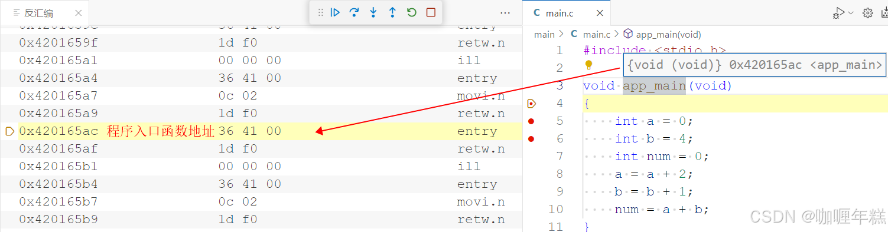Click the #include <stdio.h> line
This screenshot has width=888, height=232.
(x=654, y=51)
